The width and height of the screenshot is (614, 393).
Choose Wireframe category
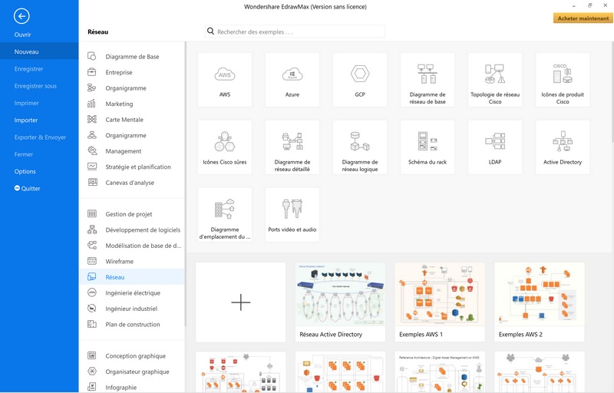pos(132,261)
